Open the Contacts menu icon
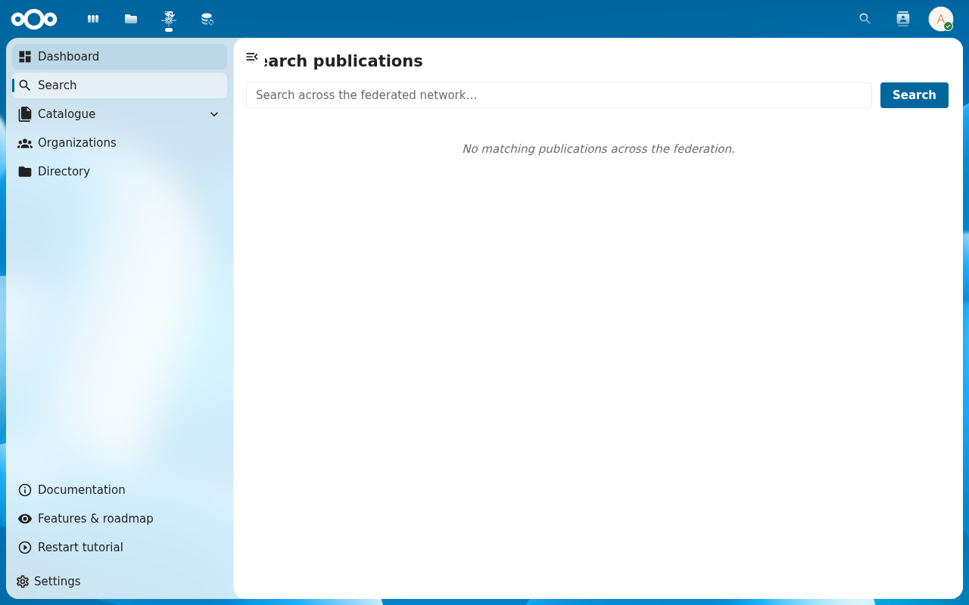 click(902, 19)
